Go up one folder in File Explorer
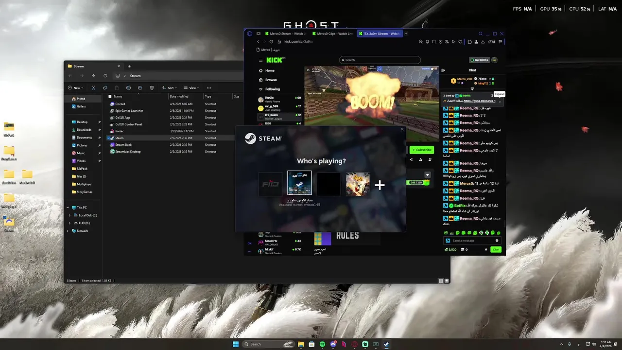622x350 pixels. pos(93,76)
